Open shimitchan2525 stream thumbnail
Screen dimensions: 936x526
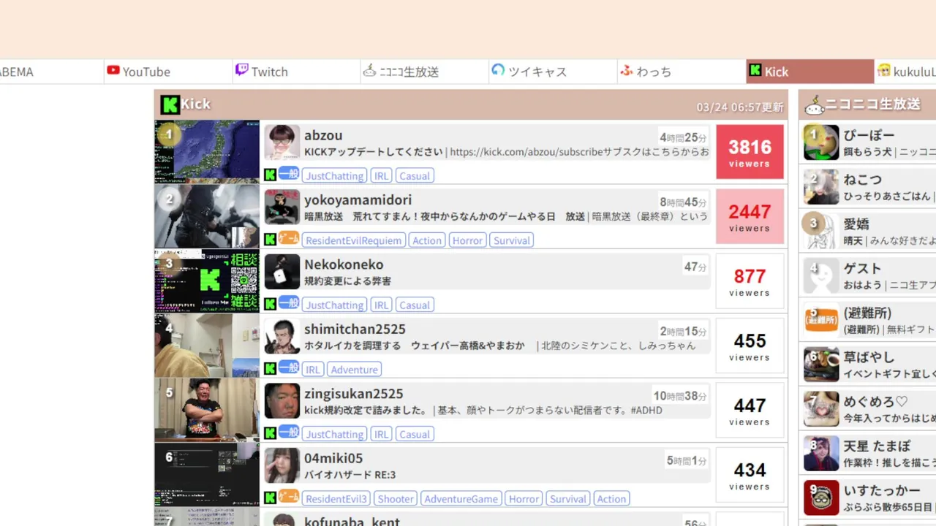pos(207,346)
